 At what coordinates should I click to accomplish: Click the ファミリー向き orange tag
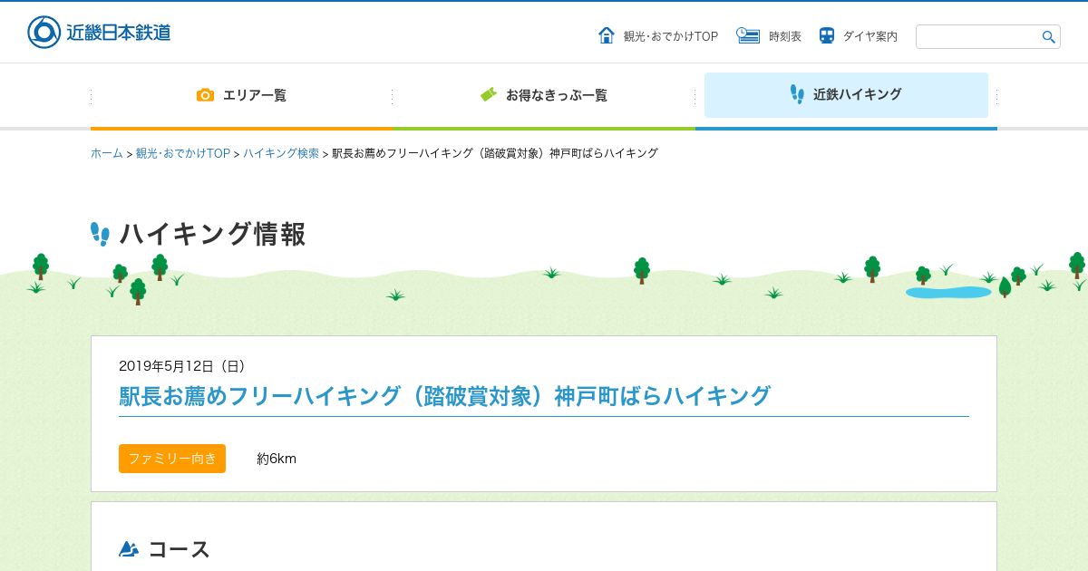click(172, 459)
